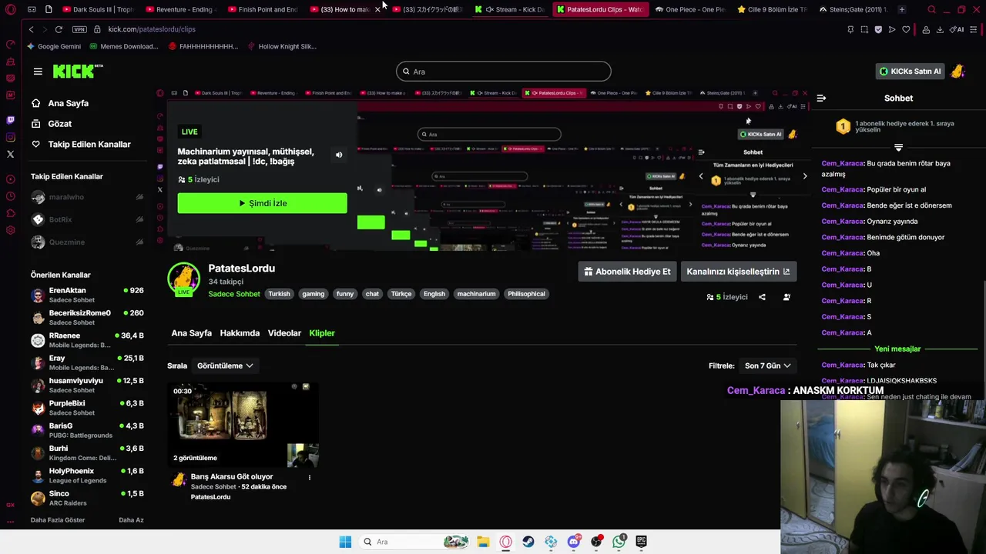986x554 pixels.
Task: Switch to the Hakkımda tab
Action: (x=240, y=333)
